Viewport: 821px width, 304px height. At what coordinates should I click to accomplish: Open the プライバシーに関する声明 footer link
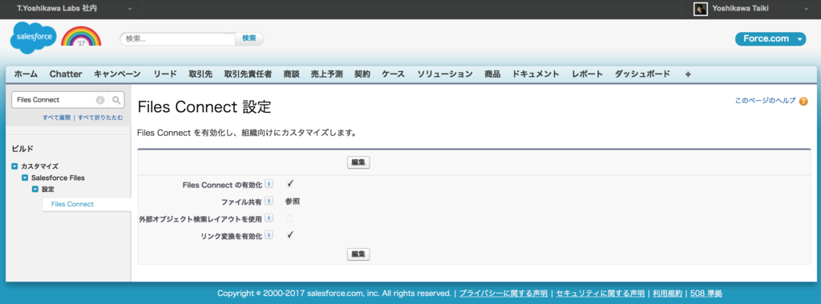pos(504,294)
